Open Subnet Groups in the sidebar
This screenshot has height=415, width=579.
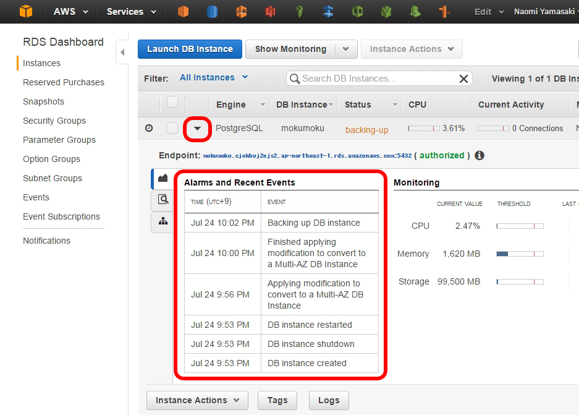[53, 179]
